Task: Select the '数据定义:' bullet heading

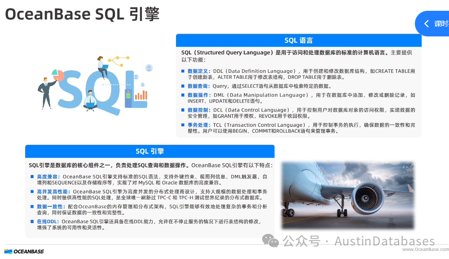Action: pyautogui.click(x=199, y=71)
